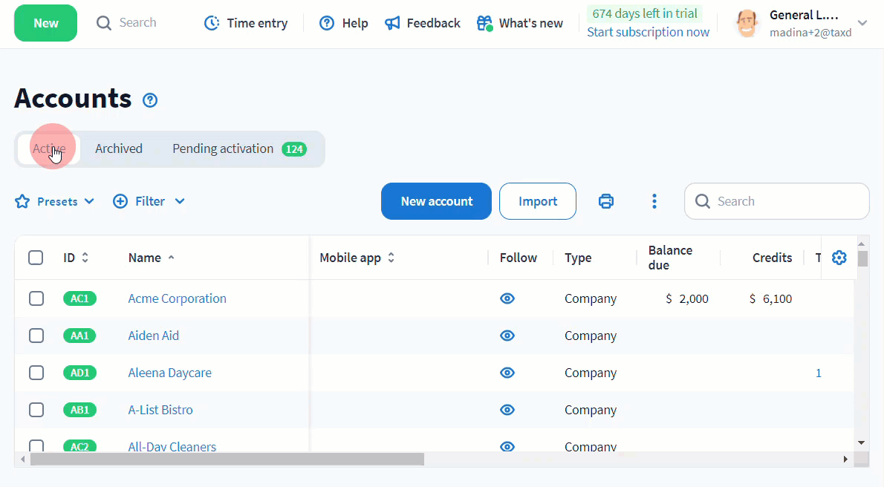Check the Aiden Aid row checkbox
This screenshot has height=487, width=884.
[x=36, y=336]
